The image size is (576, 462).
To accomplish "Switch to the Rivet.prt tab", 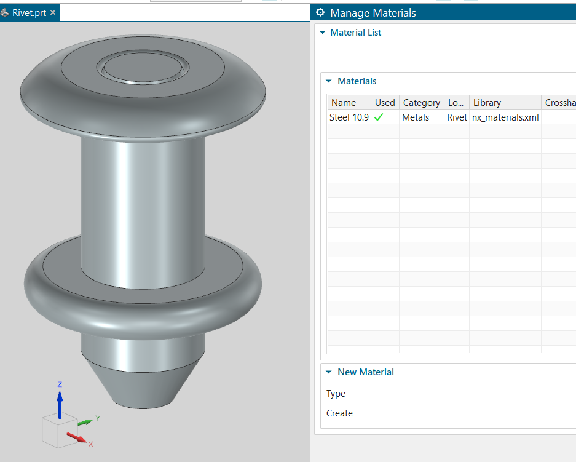I will tap(29, 12).
